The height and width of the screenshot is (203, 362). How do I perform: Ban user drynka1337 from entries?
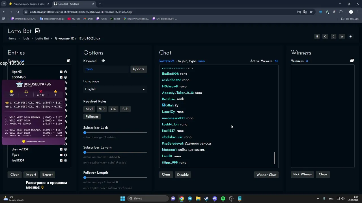tap(65, 149)
